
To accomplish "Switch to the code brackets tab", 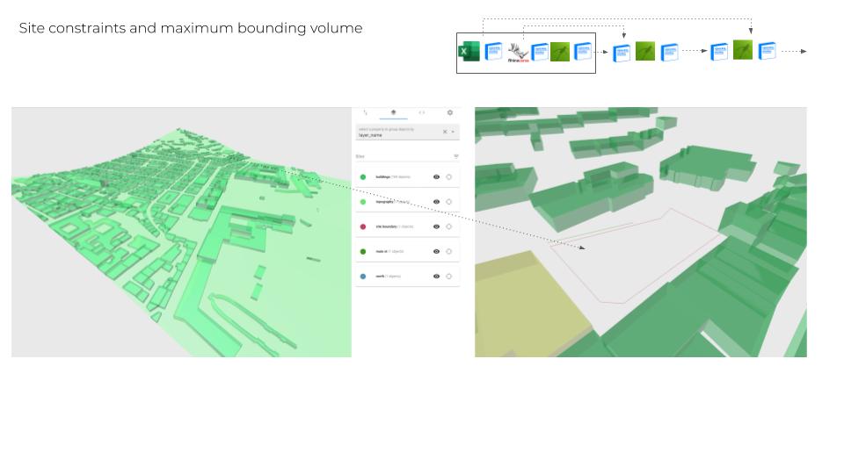I will click(x=422, y=112).
